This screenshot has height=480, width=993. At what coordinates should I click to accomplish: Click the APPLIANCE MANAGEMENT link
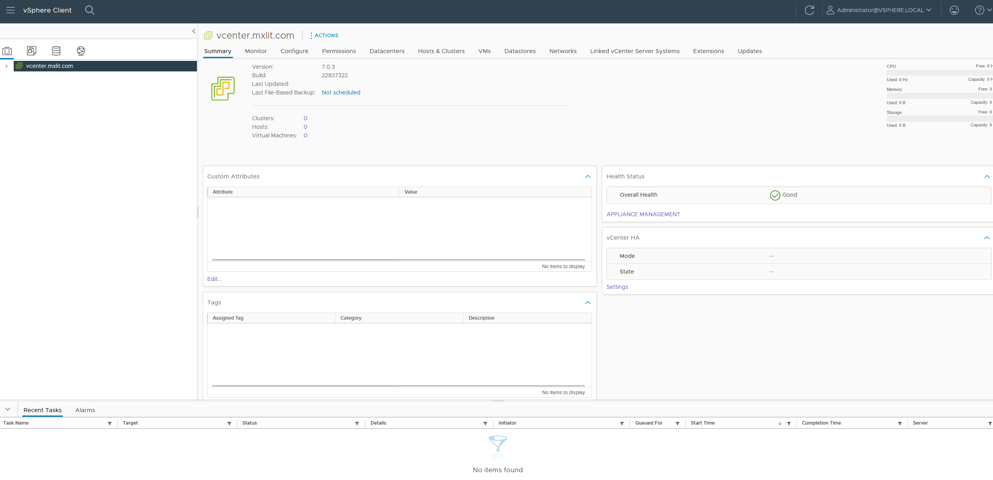click(x=643, y=214)
